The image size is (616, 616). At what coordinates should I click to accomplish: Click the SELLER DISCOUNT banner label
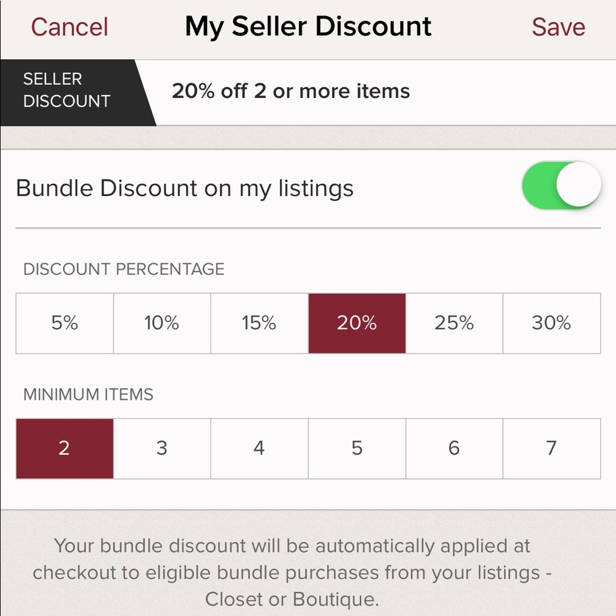65,90
